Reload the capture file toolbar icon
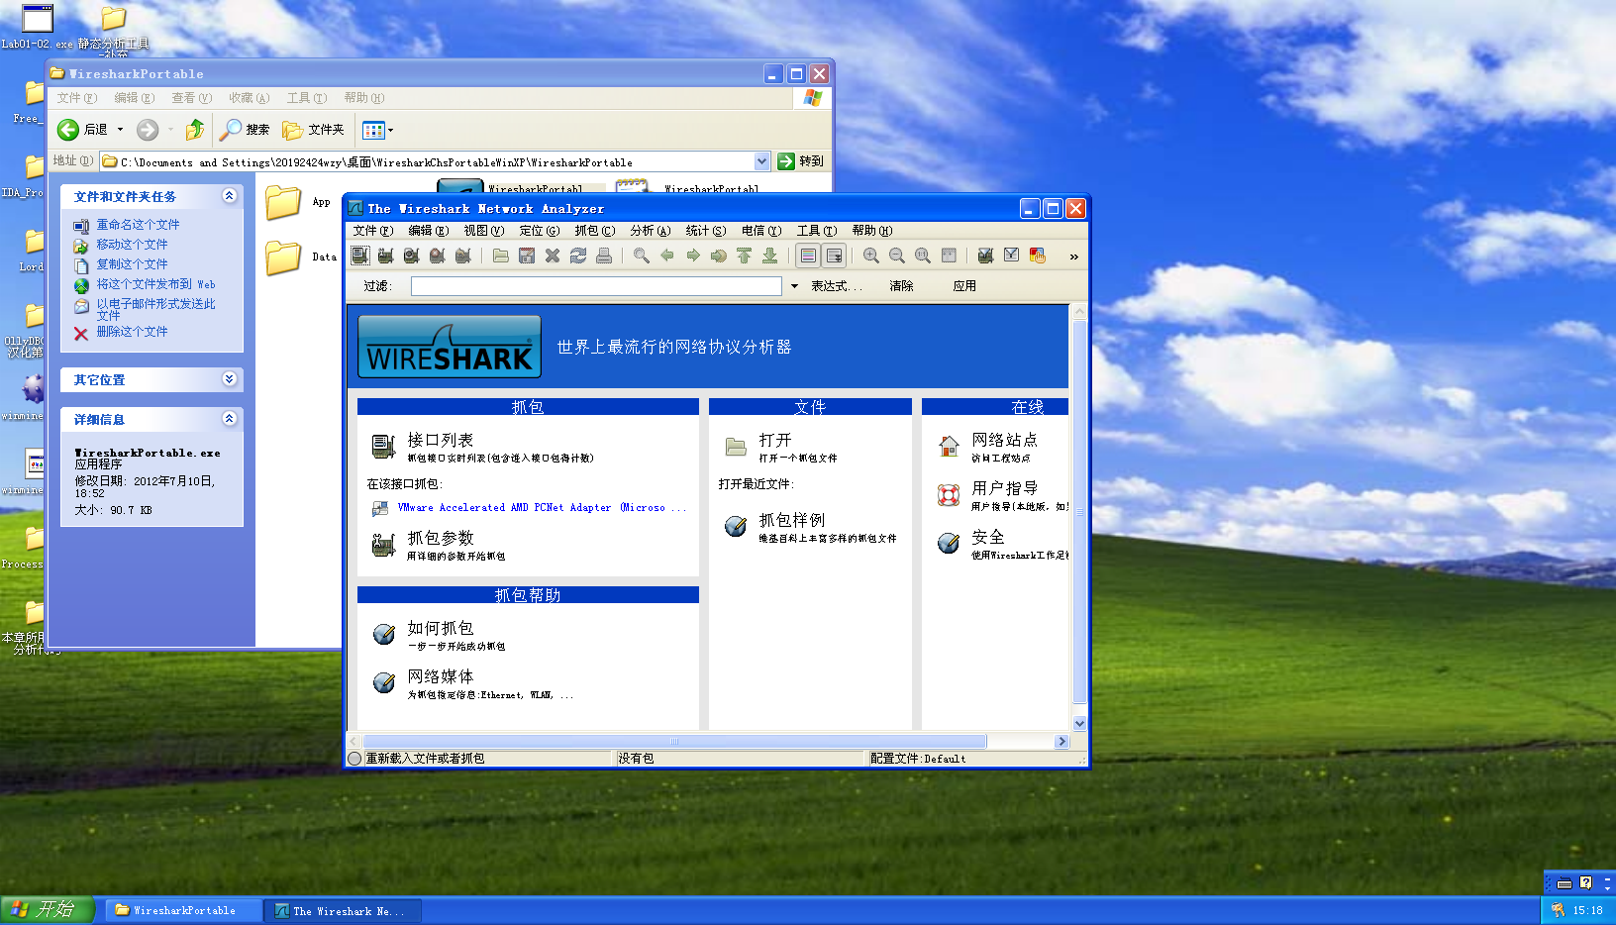 click(578, 256)
